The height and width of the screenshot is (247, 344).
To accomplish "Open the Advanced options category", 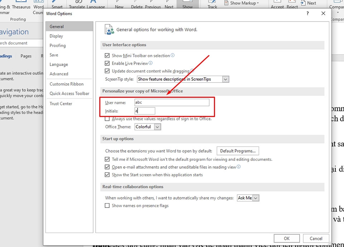I will tap(69, 74).
